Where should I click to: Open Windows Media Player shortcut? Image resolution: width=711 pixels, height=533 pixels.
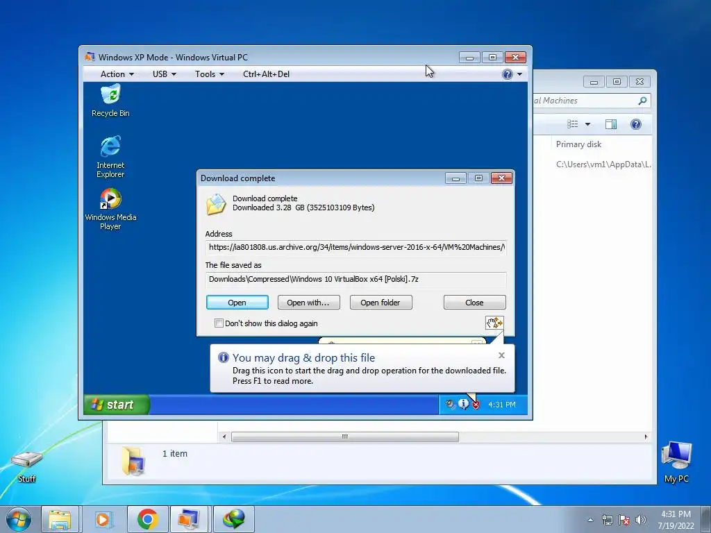click(x=110, y=208)
